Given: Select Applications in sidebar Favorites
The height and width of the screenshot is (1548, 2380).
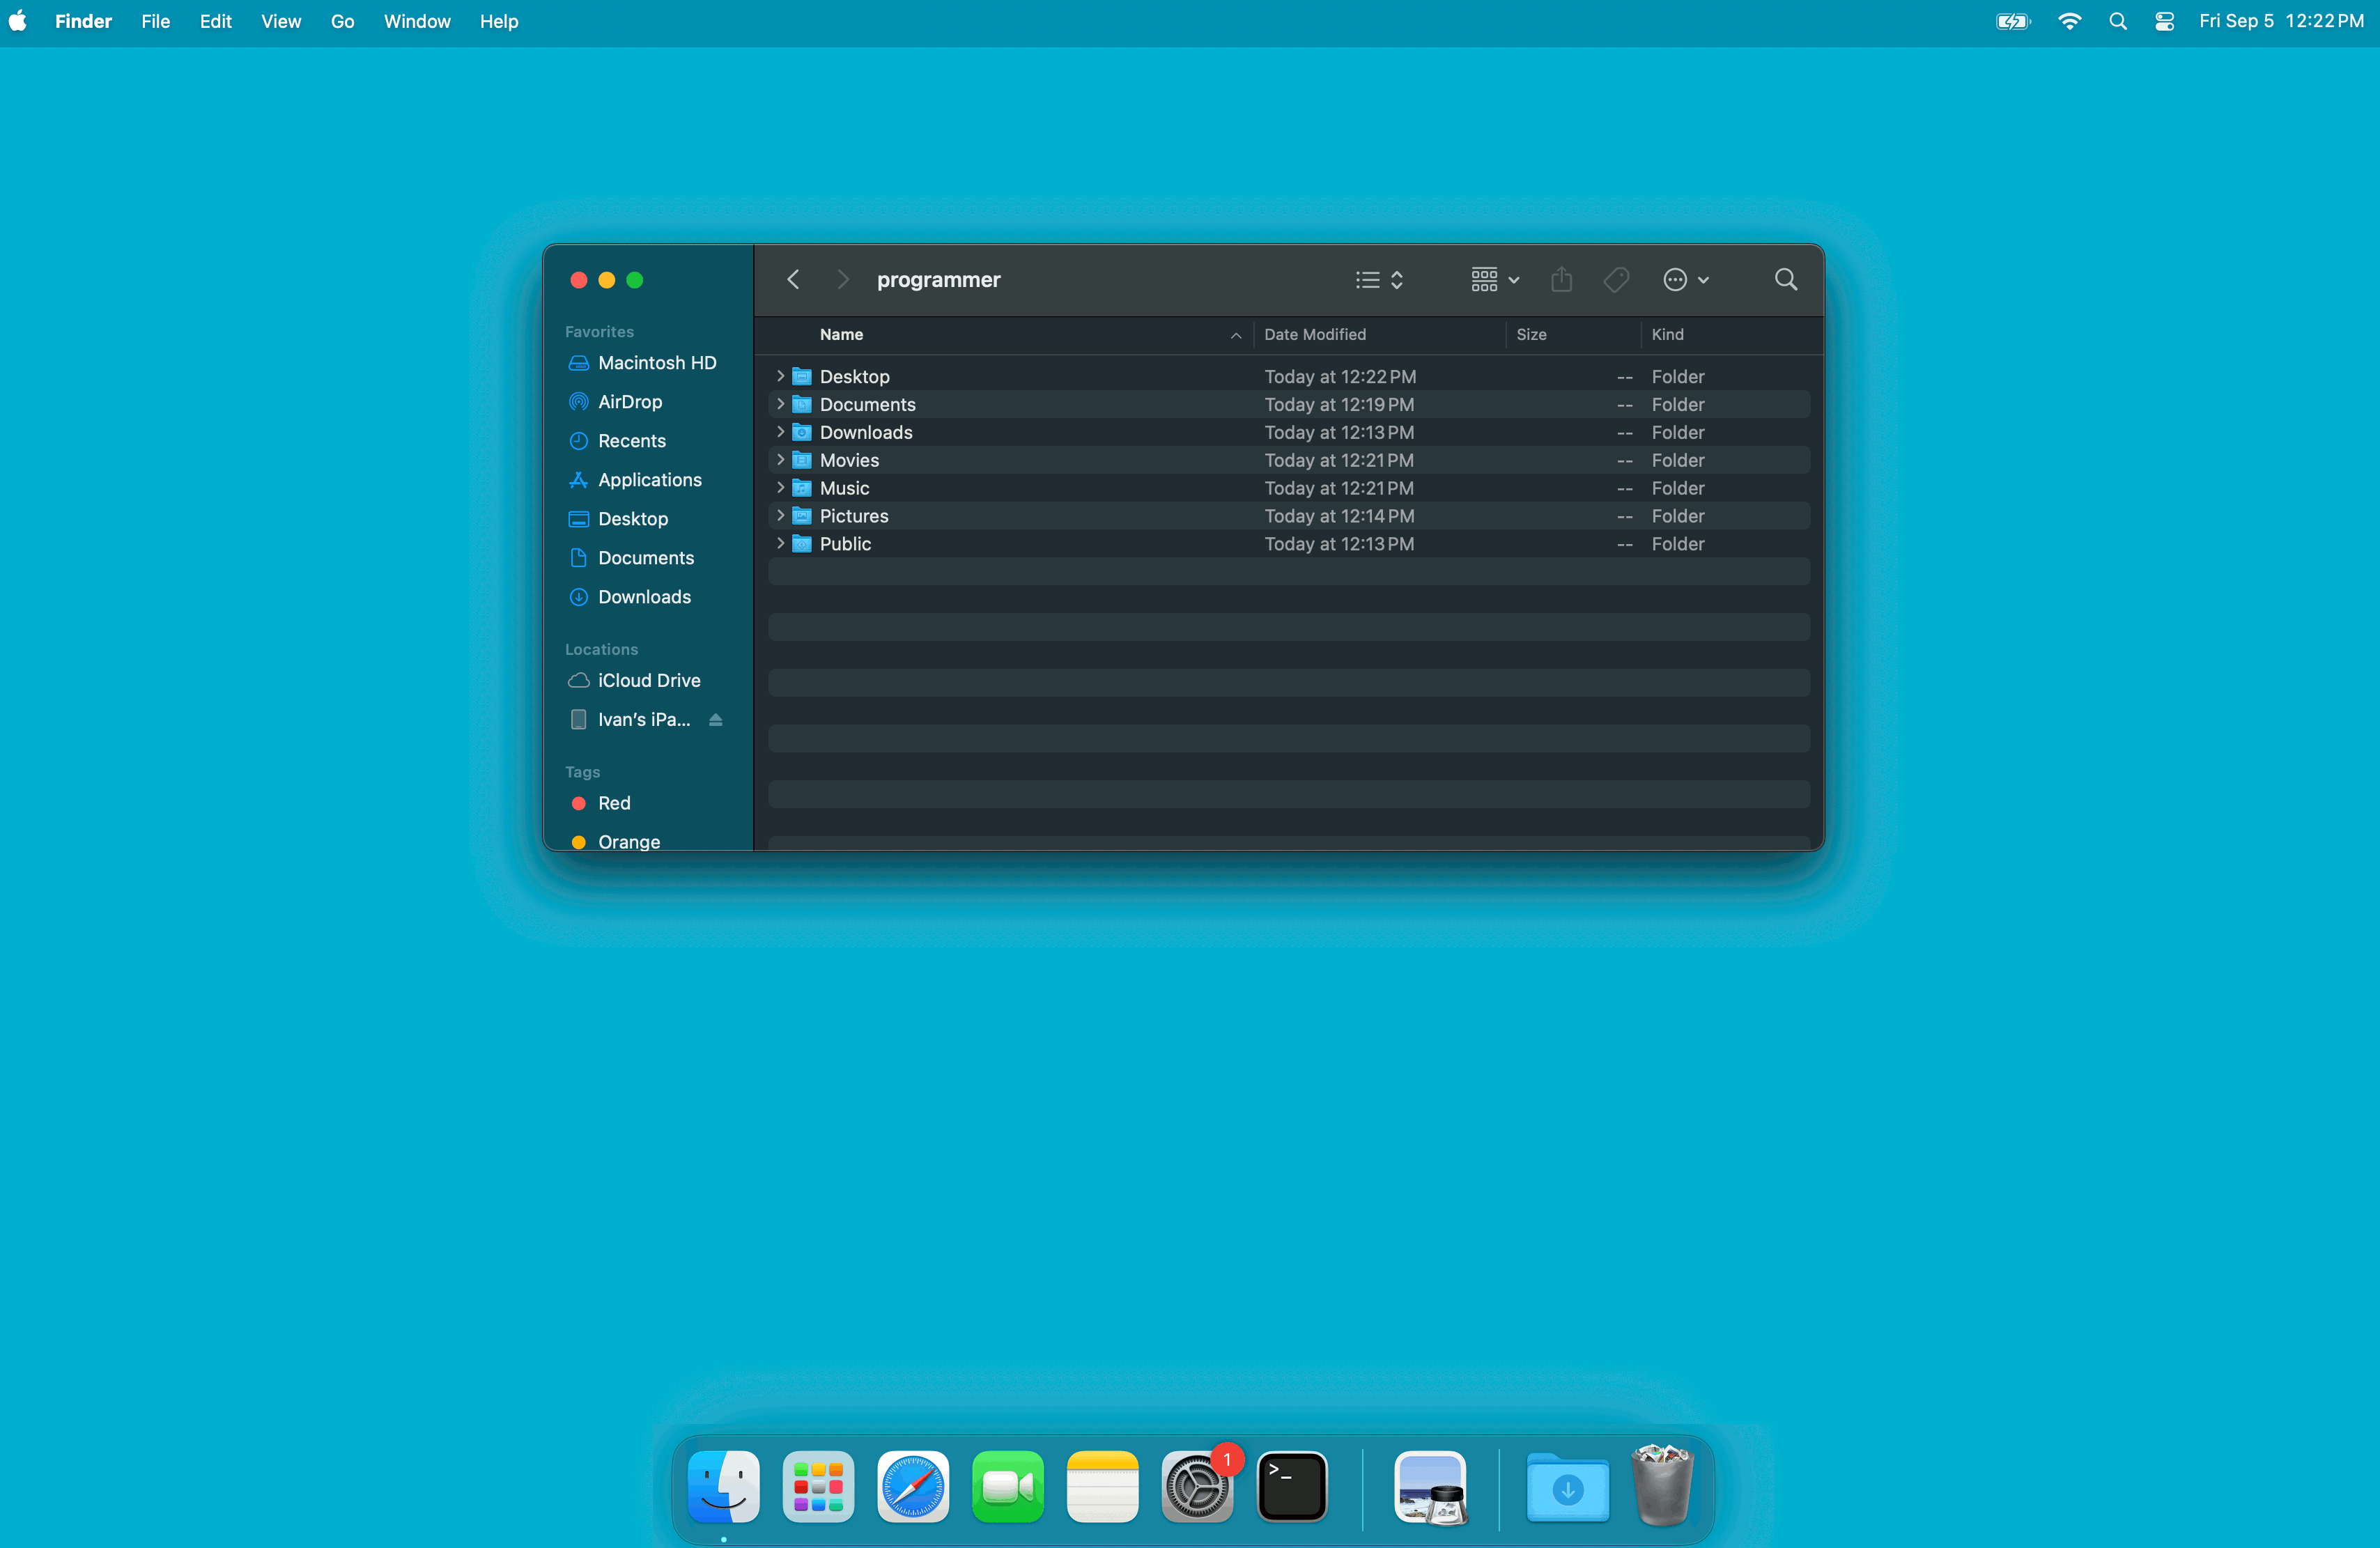Looking at the screenshot, I should [649, 480].
